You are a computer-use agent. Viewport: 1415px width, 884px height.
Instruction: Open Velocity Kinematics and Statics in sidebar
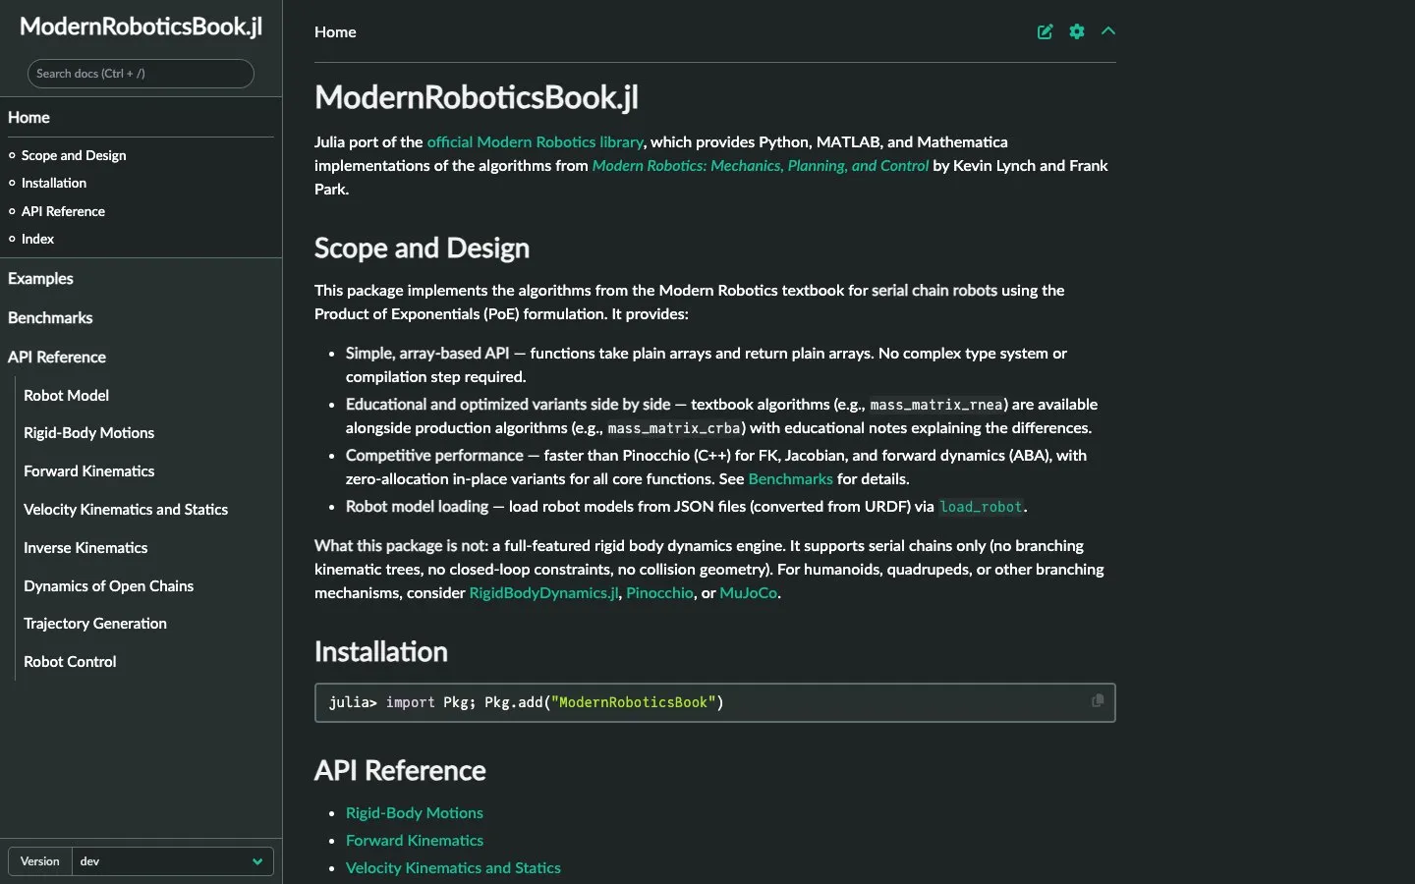pos(126,510)
